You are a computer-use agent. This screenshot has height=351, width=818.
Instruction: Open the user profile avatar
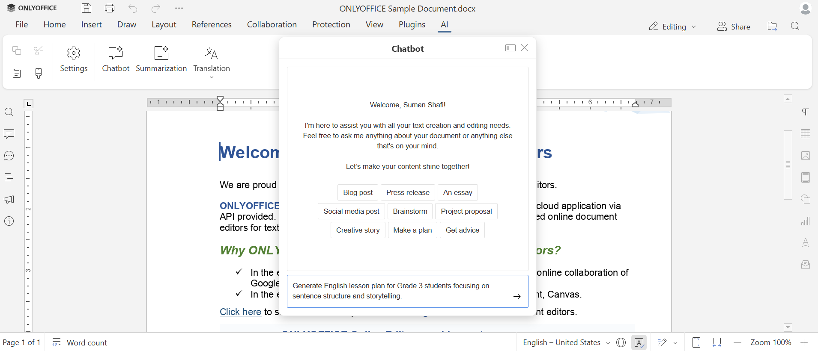point(805,8)
